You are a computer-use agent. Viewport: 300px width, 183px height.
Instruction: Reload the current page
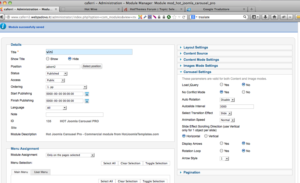[x=184, y=17]
